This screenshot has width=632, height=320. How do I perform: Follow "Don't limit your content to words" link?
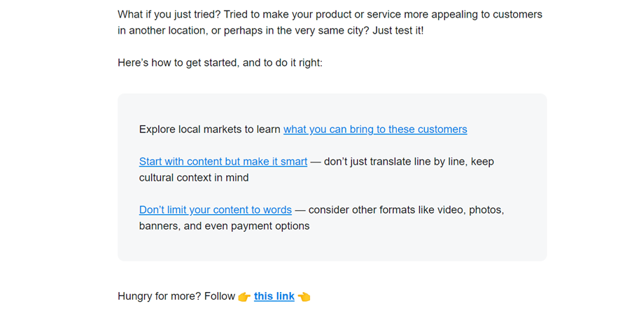point(215,209)
